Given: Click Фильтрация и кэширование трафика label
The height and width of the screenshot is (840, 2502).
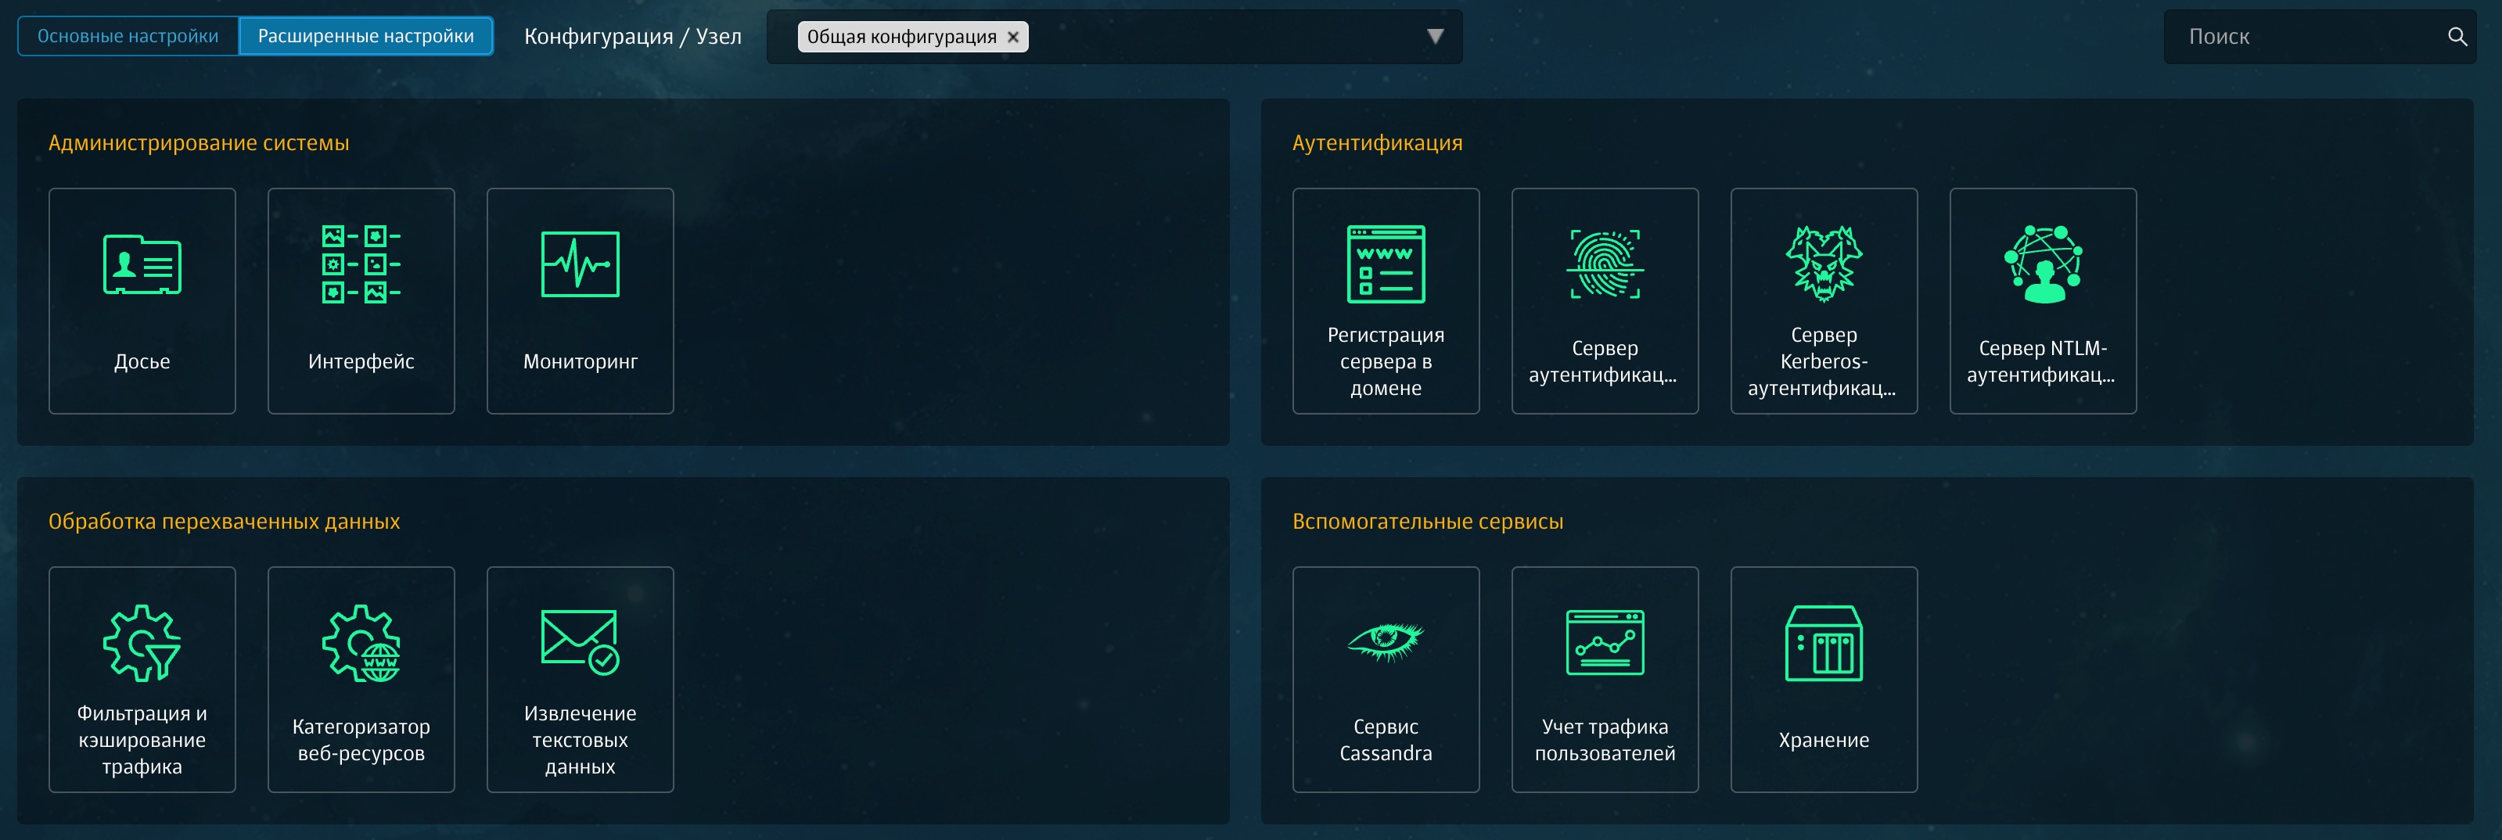Looking at the screenshot, I should pos(142,740).
